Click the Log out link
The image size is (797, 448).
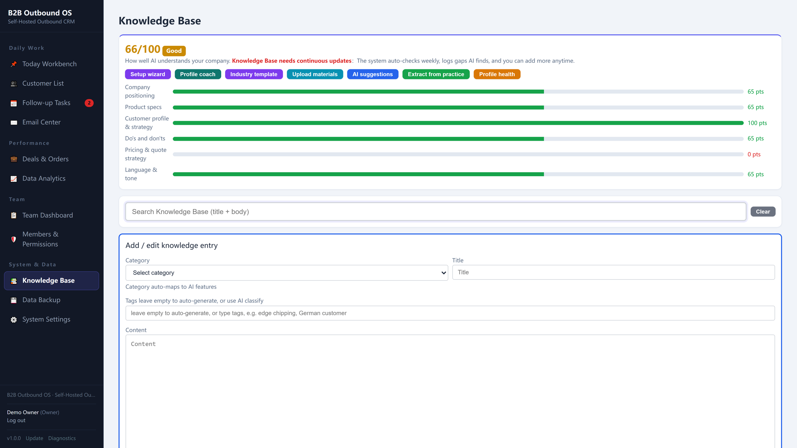(x=16, y=420)
